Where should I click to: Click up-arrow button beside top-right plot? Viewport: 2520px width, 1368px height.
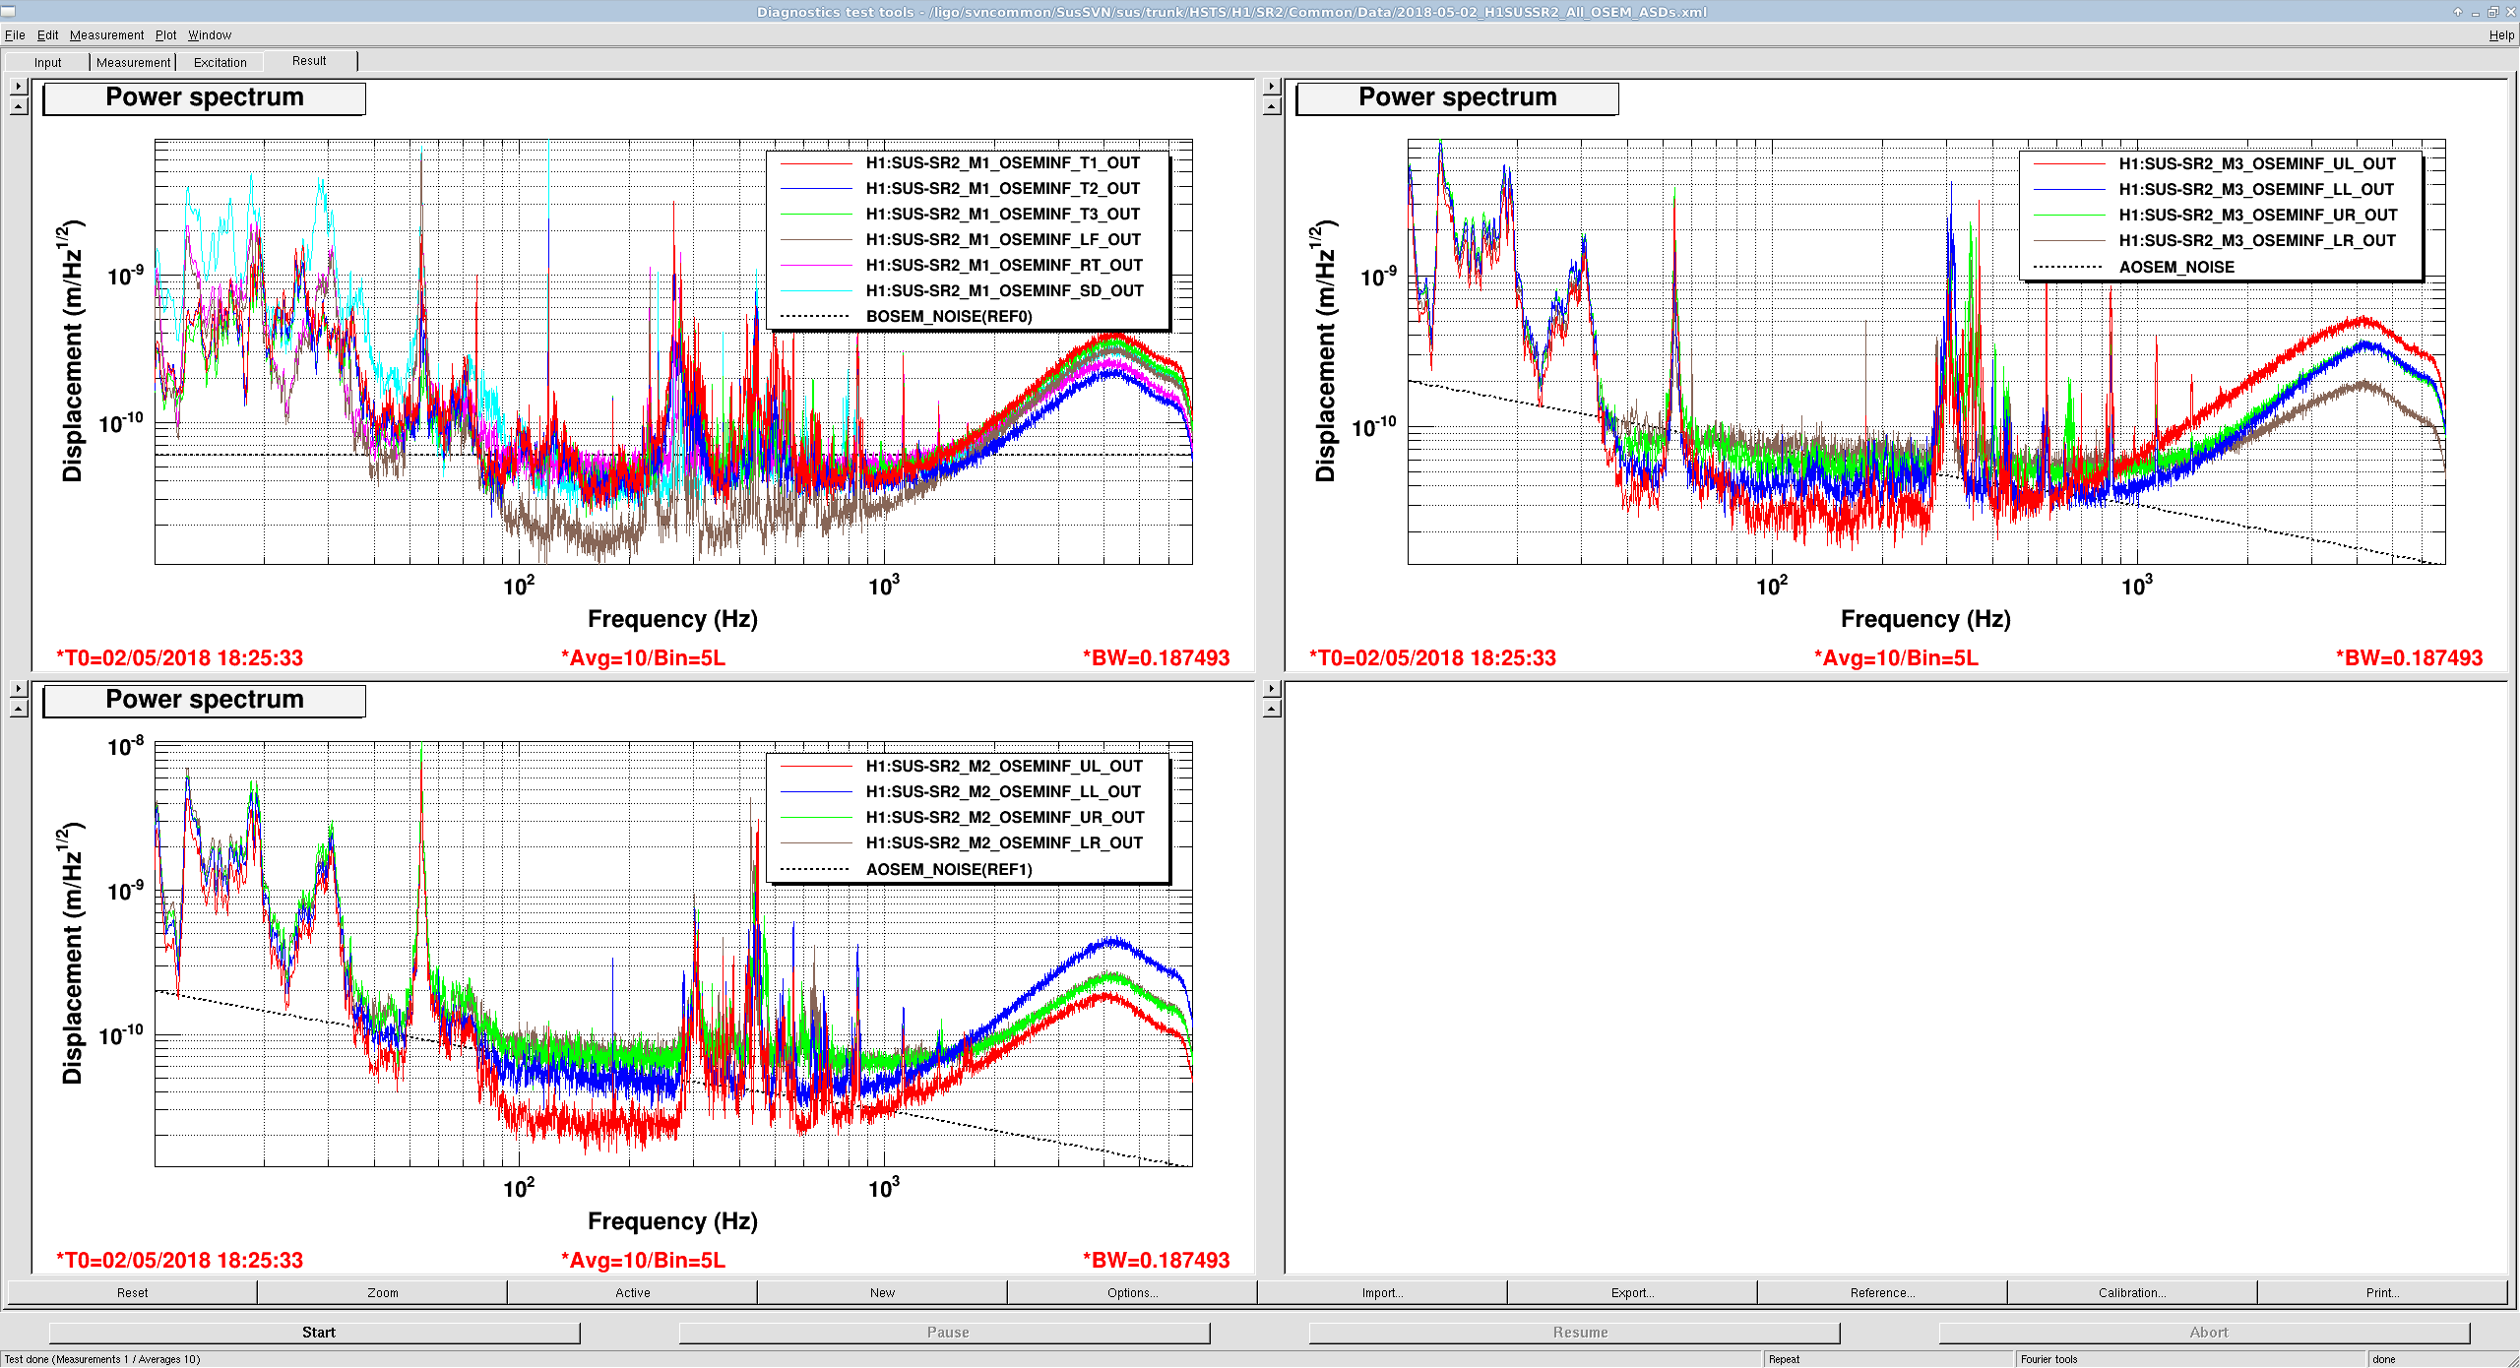click(1272, 106)
